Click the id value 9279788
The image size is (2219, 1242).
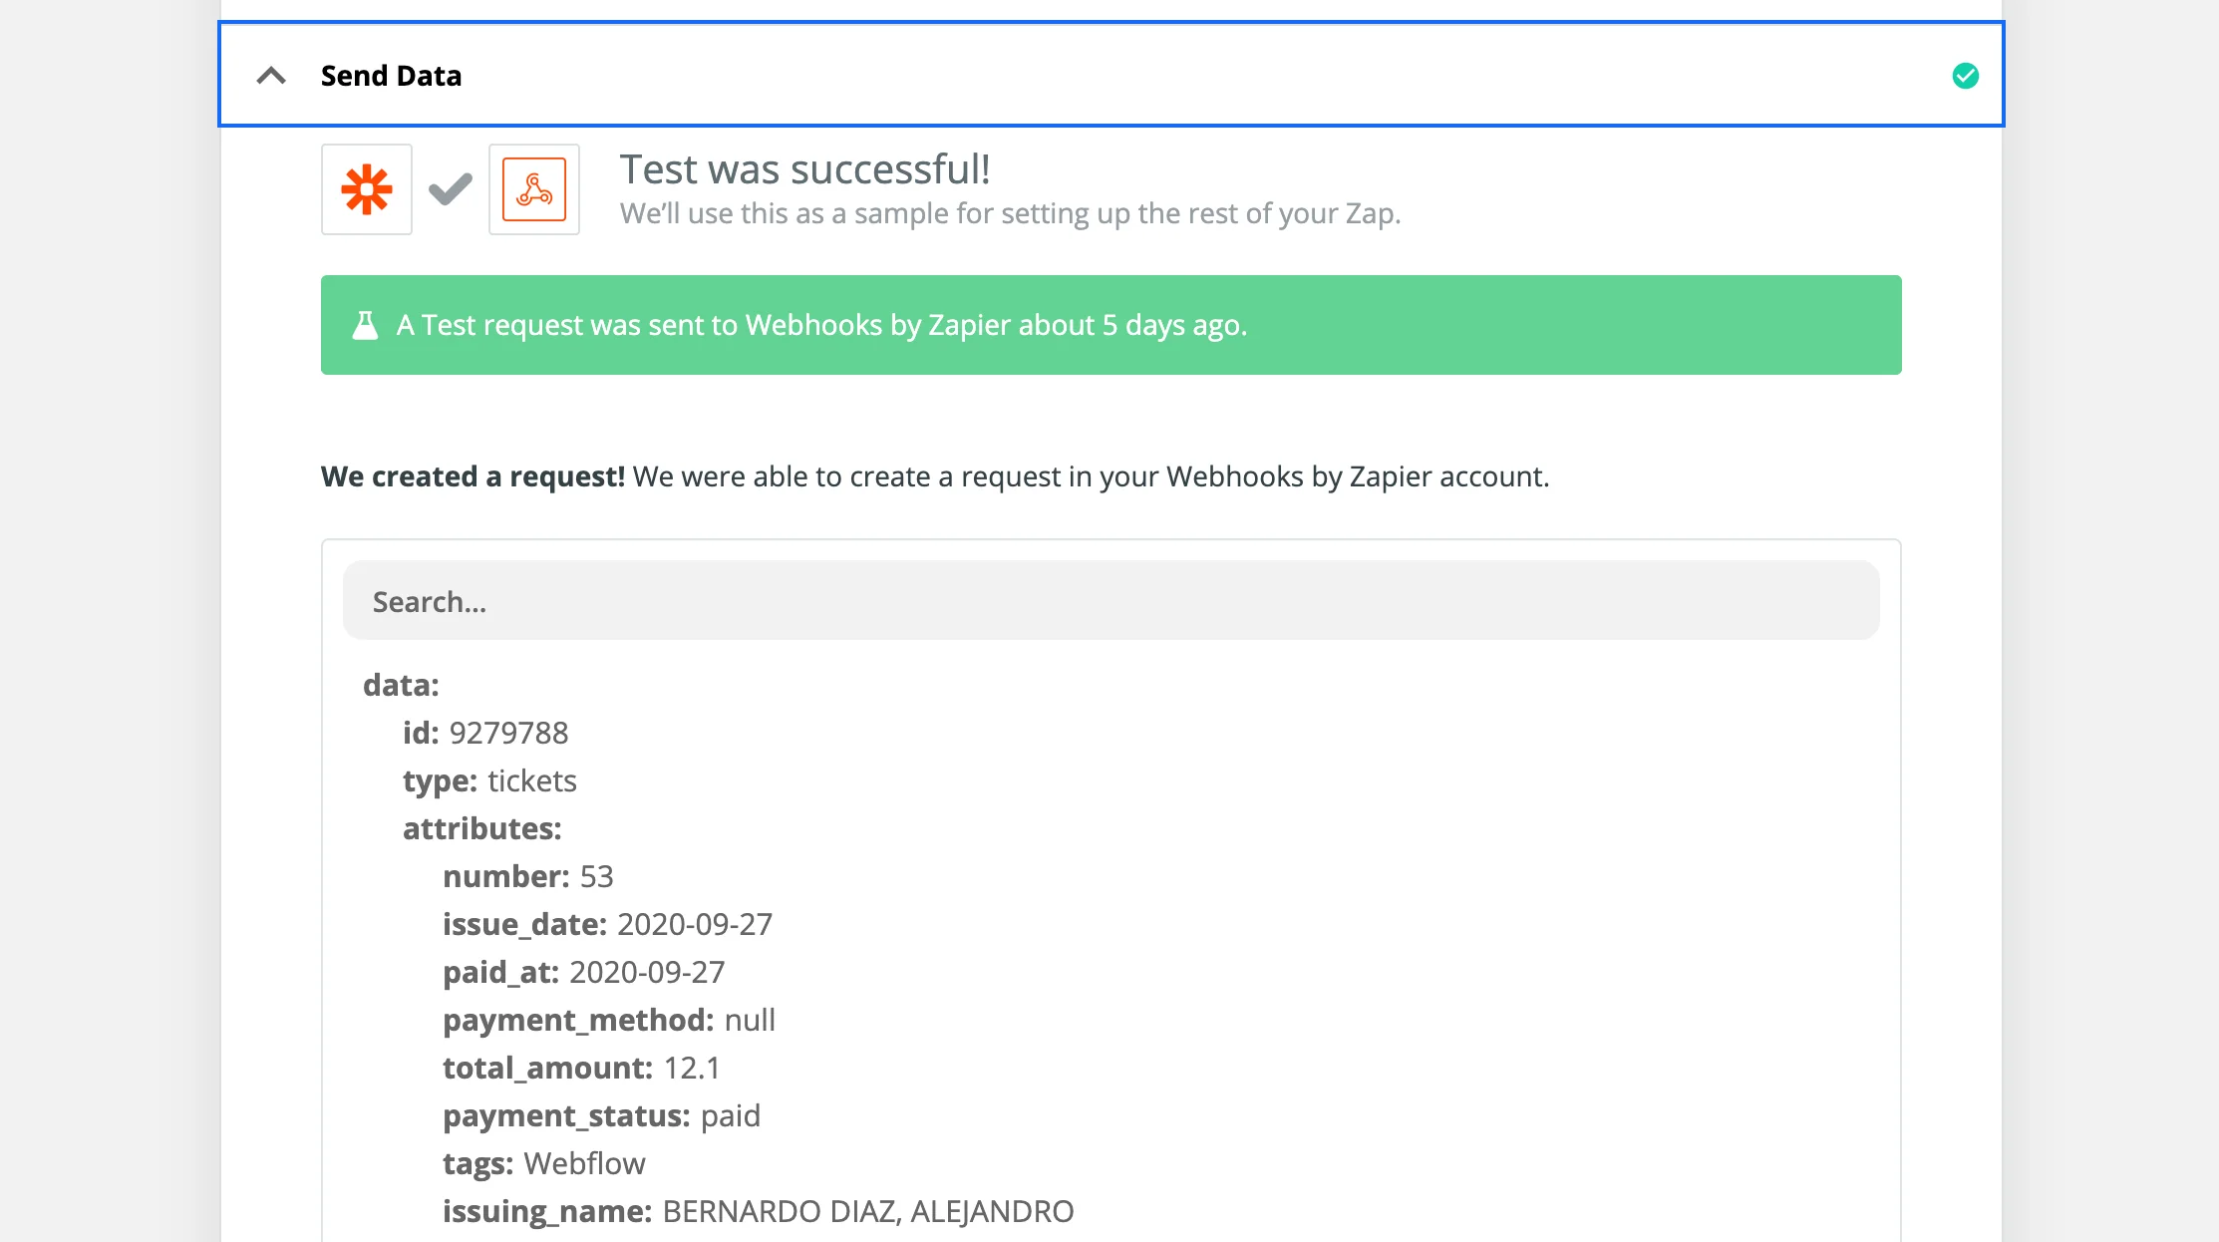(x=508, y=733)
